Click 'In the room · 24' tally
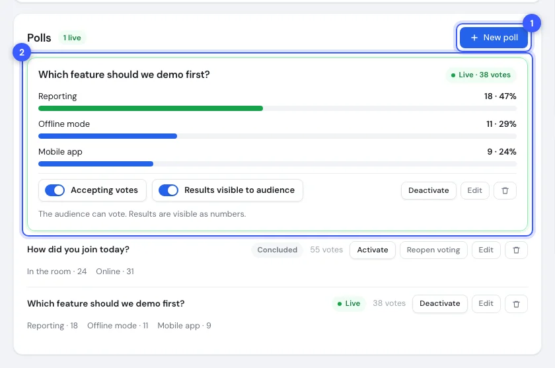 (57, 272)
